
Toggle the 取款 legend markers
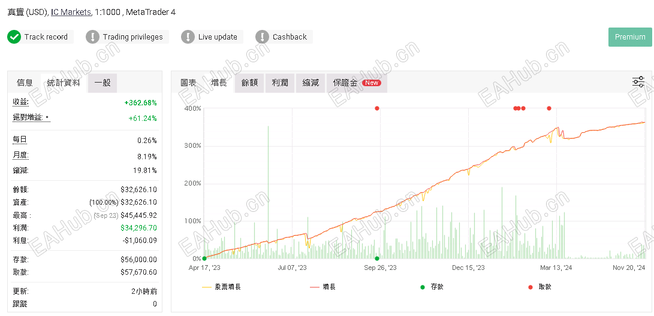point(540,287)
